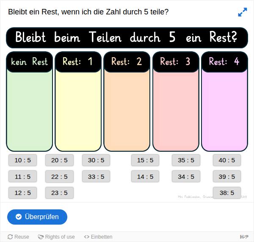The width and height of the screenshot is (254, 242).
Task: Click the Reuse circular arrows icon
Action: pos(10,237)
